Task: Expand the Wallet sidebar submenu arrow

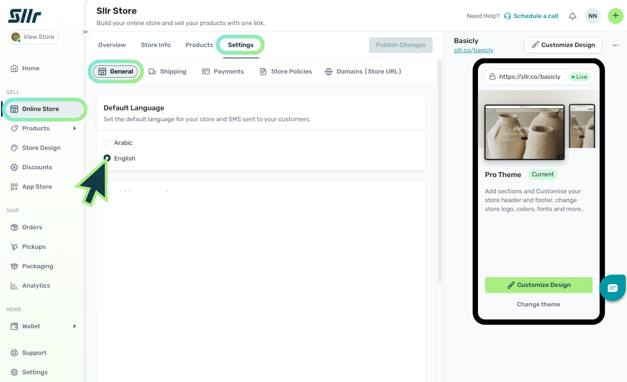Action: point(75,326)
